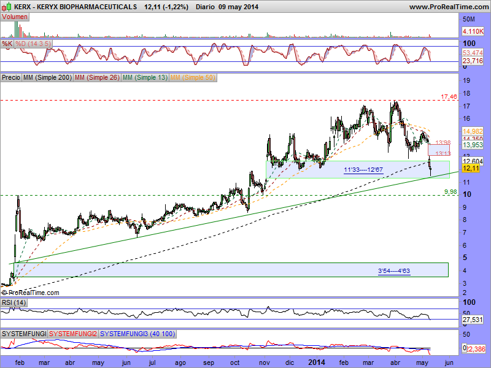Image resolution: width=491 pixels, height=368 pixels.
Task: Click the Volumen panel label
Action: point(15,17)
